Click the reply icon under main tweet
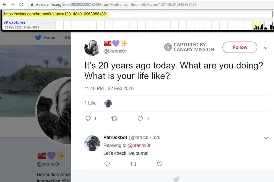 (x=88, y=118)
